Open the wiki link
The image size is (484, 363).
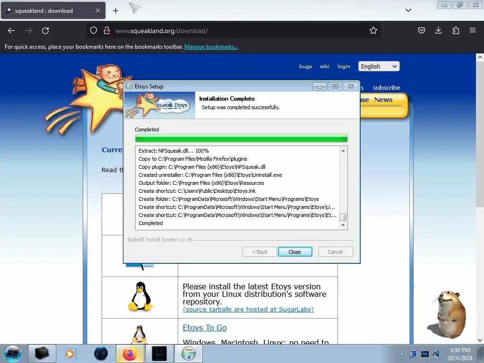click(324, 66)
